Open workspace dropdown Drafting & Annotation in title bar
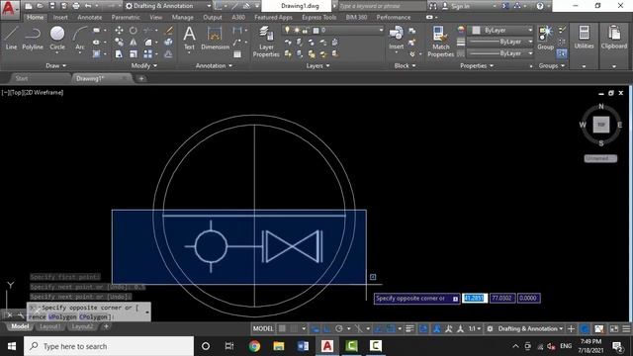Screen dimensions: 633x356 pyautogui.click(x=168, y=6)
